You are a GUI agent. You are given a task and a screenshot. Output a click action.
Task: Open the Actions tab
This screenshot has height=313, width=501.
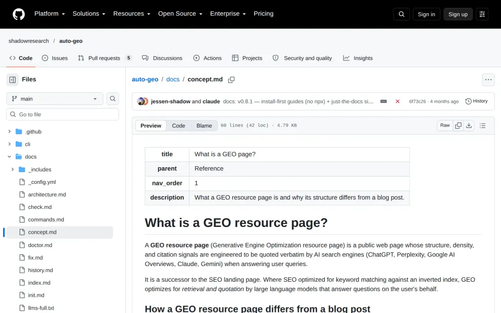click(x=207, y=58)
